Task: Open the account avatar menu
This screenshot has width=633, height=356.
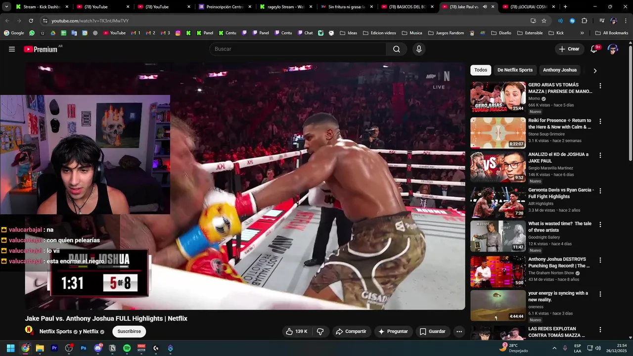Action: 613,49
